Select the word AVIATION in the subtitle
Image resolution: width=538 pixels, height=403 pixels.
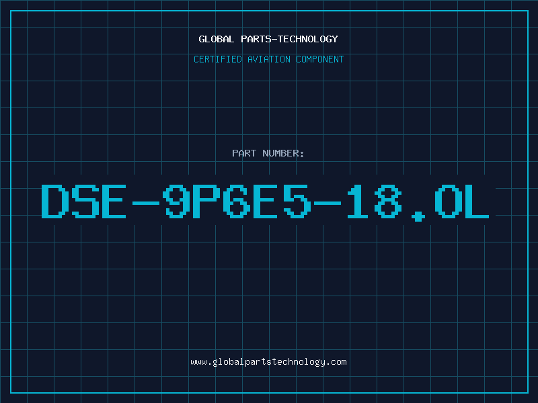[x=268, y=59]
